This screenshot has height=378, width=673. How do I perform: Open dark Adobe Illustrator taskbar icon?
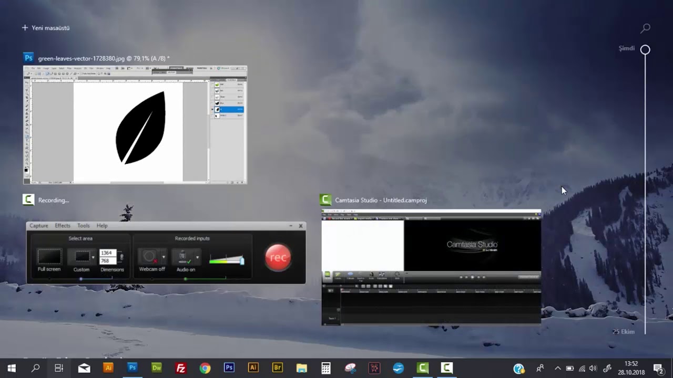[x=253, y=368]
